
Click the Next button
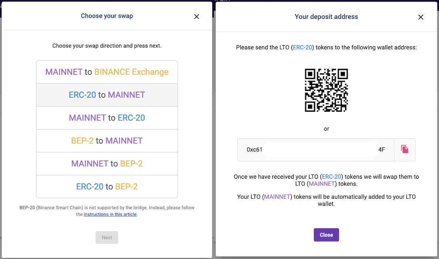[107, 237]
